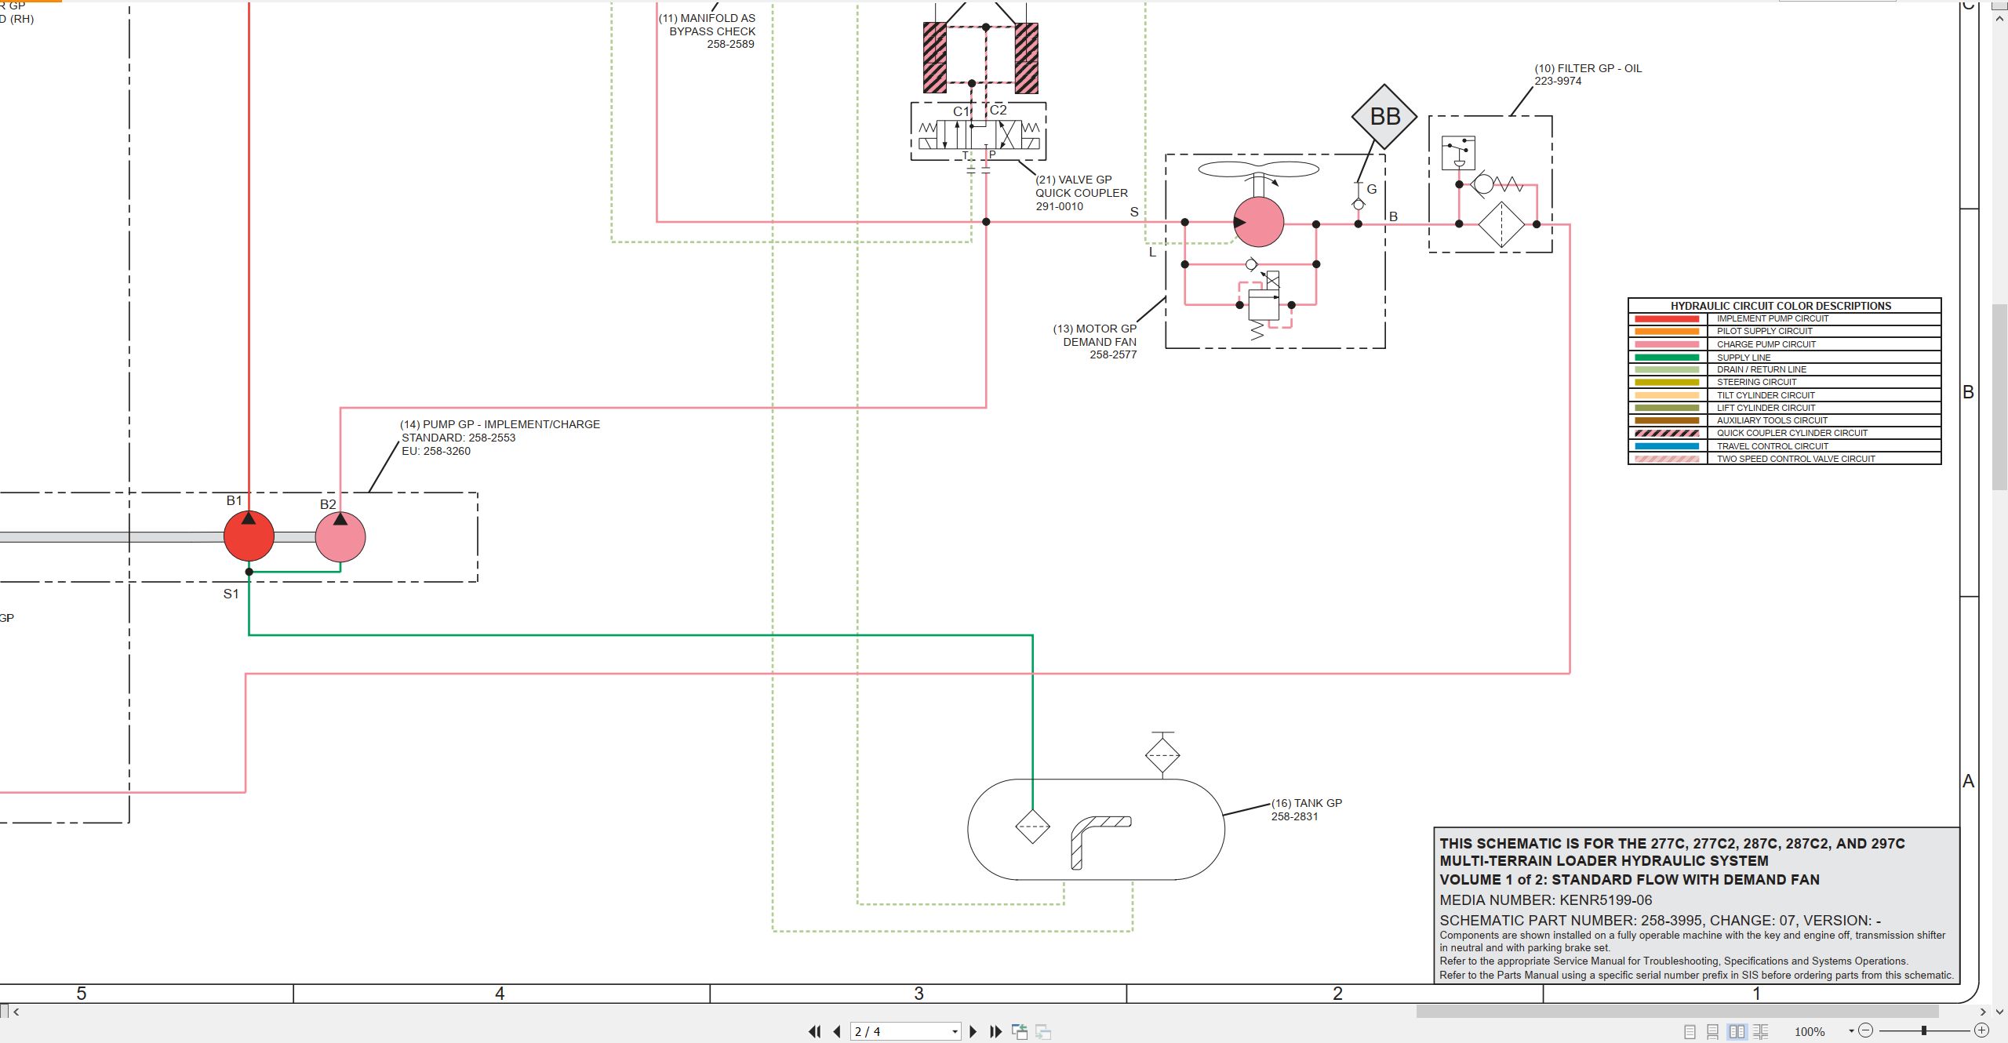The image size is (2008, 1043).
Task: Click the horizontal scroll right arrow
Action: tap(1984, 1012)
